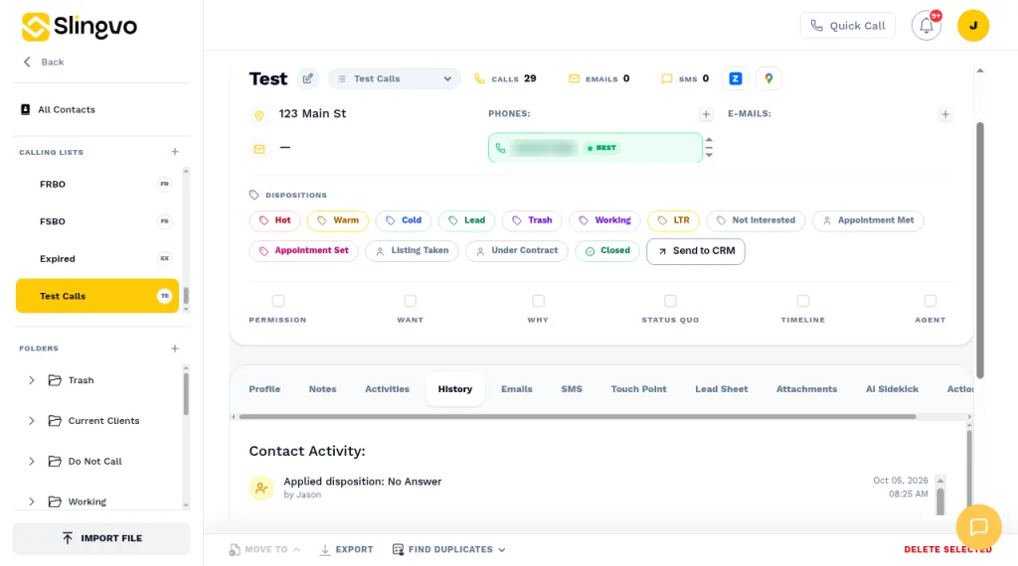Check the Agent checkbox
Image resolution: width=1018 pixels, height=566 pixels.
[931, 301]
